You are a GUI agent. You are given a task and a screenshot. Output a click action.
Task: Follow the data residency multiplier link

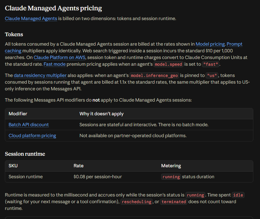coord(40,75)
